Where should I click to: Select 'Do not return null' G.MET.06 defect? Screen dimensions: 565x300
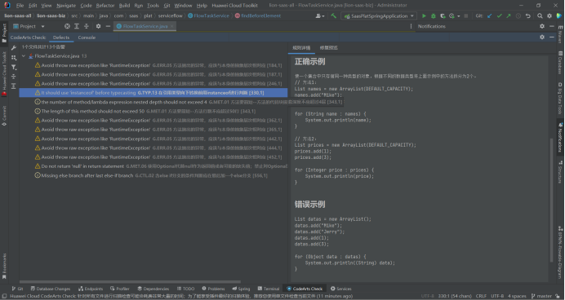point(153,166)
